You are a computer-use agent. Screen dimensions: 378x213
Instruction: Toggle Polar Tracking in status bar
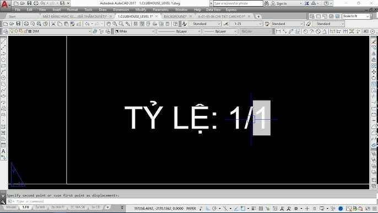[x=214, y=208]
